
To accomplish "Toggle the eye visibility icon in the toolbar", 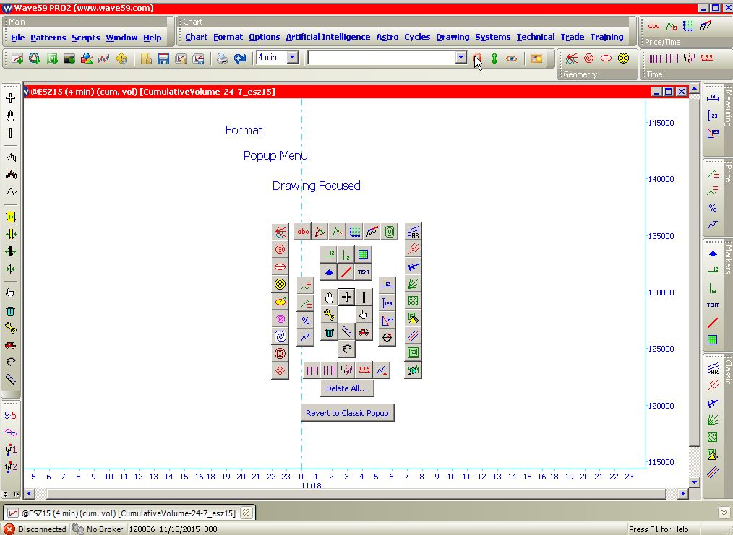I will pyautogui.click(x=511, y=58).
